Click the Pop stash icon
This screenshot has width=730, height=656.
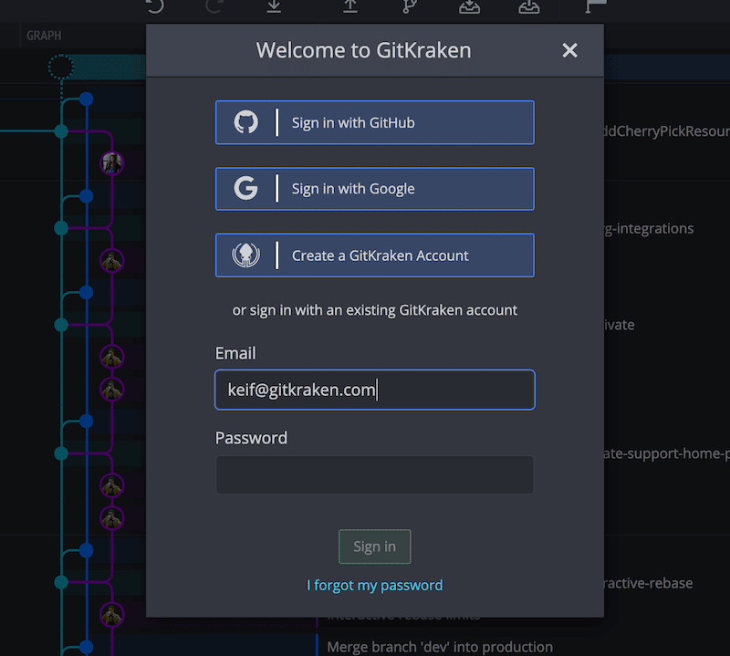tap(528, 6)
